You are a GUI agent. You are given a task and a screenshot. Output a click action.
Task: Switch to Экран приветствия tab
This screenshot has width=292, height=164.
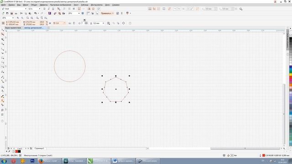[13, 28]
